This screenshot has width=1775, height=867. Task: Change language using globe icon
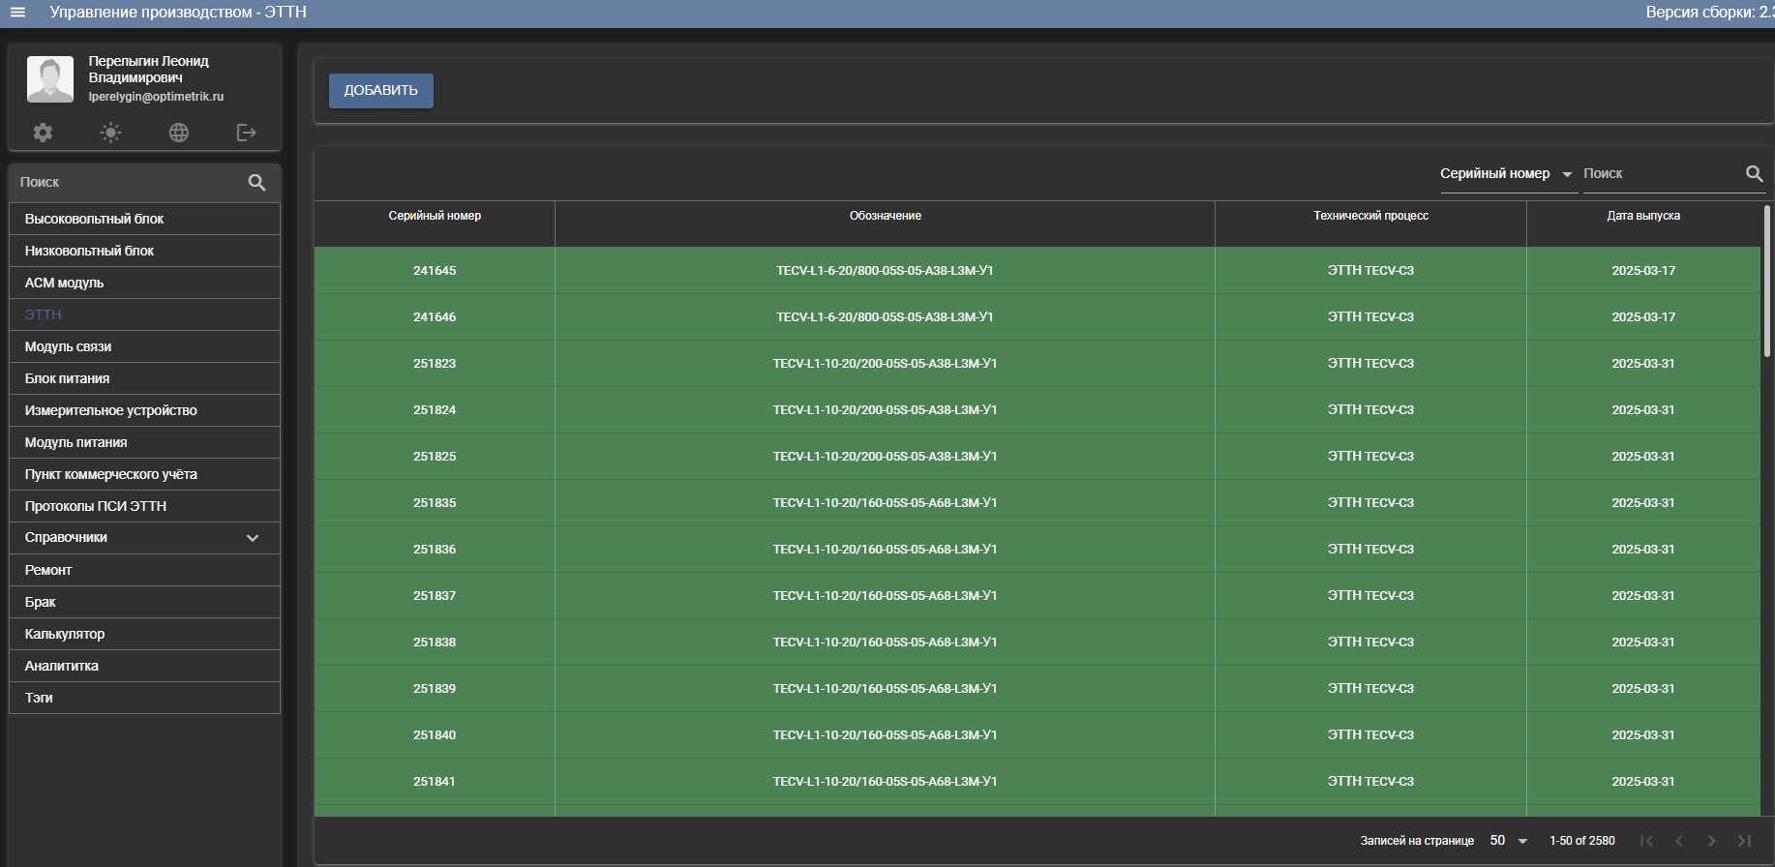[179, 133]
